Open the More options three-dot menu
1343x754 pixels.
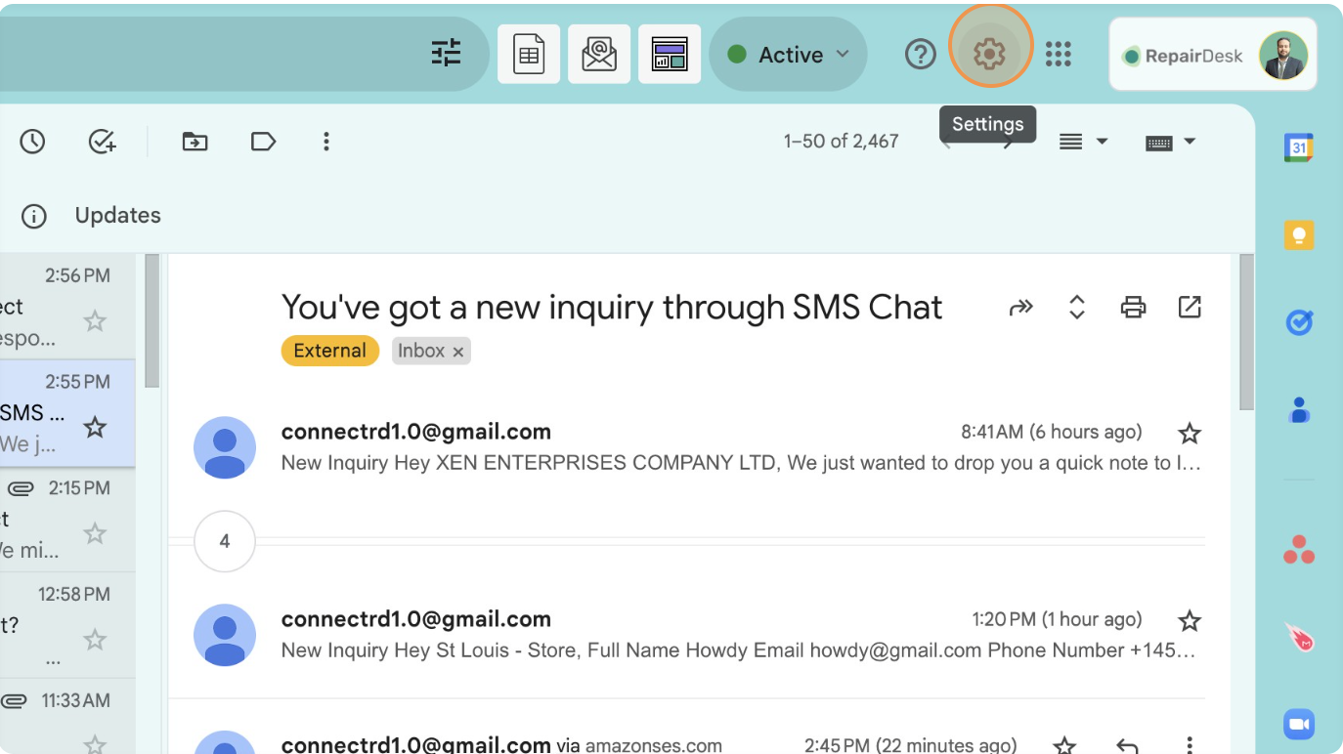click(x=326, y=142)
